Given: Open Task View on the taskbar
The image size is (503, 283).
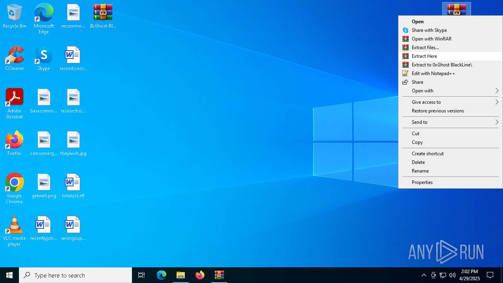Looking at the screenshot, I should coord(141,275).
